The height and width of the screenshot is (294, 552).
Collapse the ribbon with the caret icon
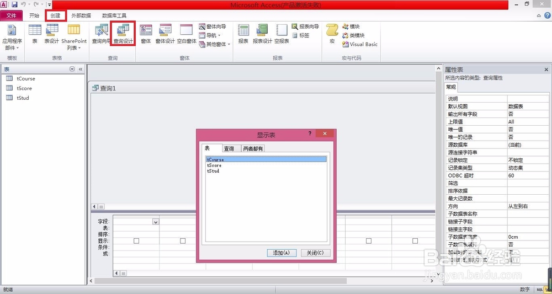click(539, 16)
